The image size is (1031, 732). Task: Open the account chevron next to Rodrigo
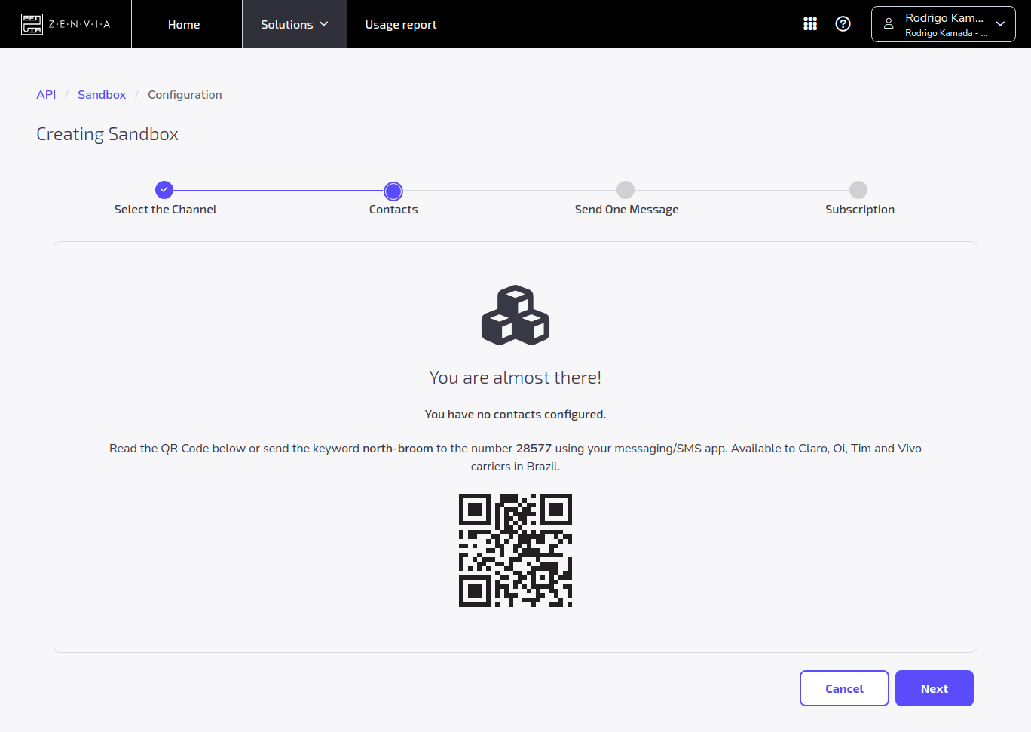1000,23
